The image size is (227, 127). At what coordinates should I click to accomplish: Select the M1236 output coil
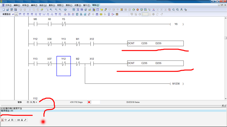[176, 84]
